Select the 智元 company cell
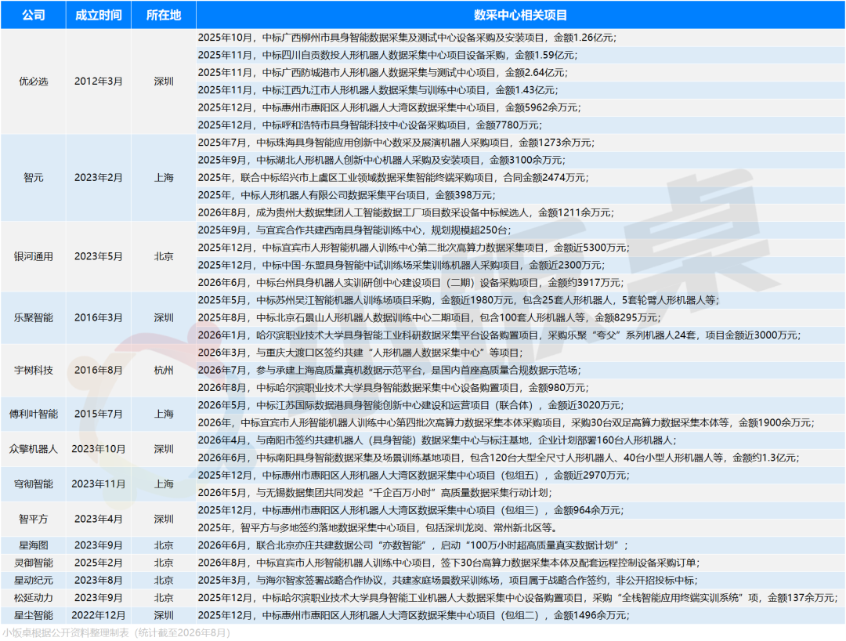 pyautogui.click(x=34, y=178)
